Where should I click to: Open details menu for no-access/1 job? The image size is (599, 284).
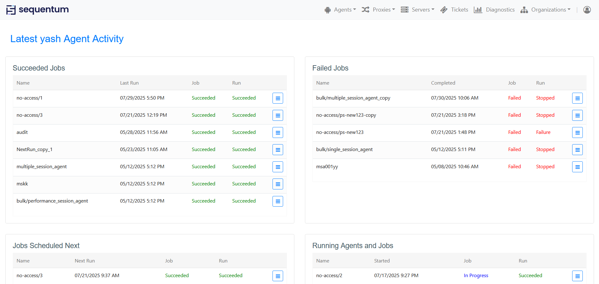(x=277, y=98)
